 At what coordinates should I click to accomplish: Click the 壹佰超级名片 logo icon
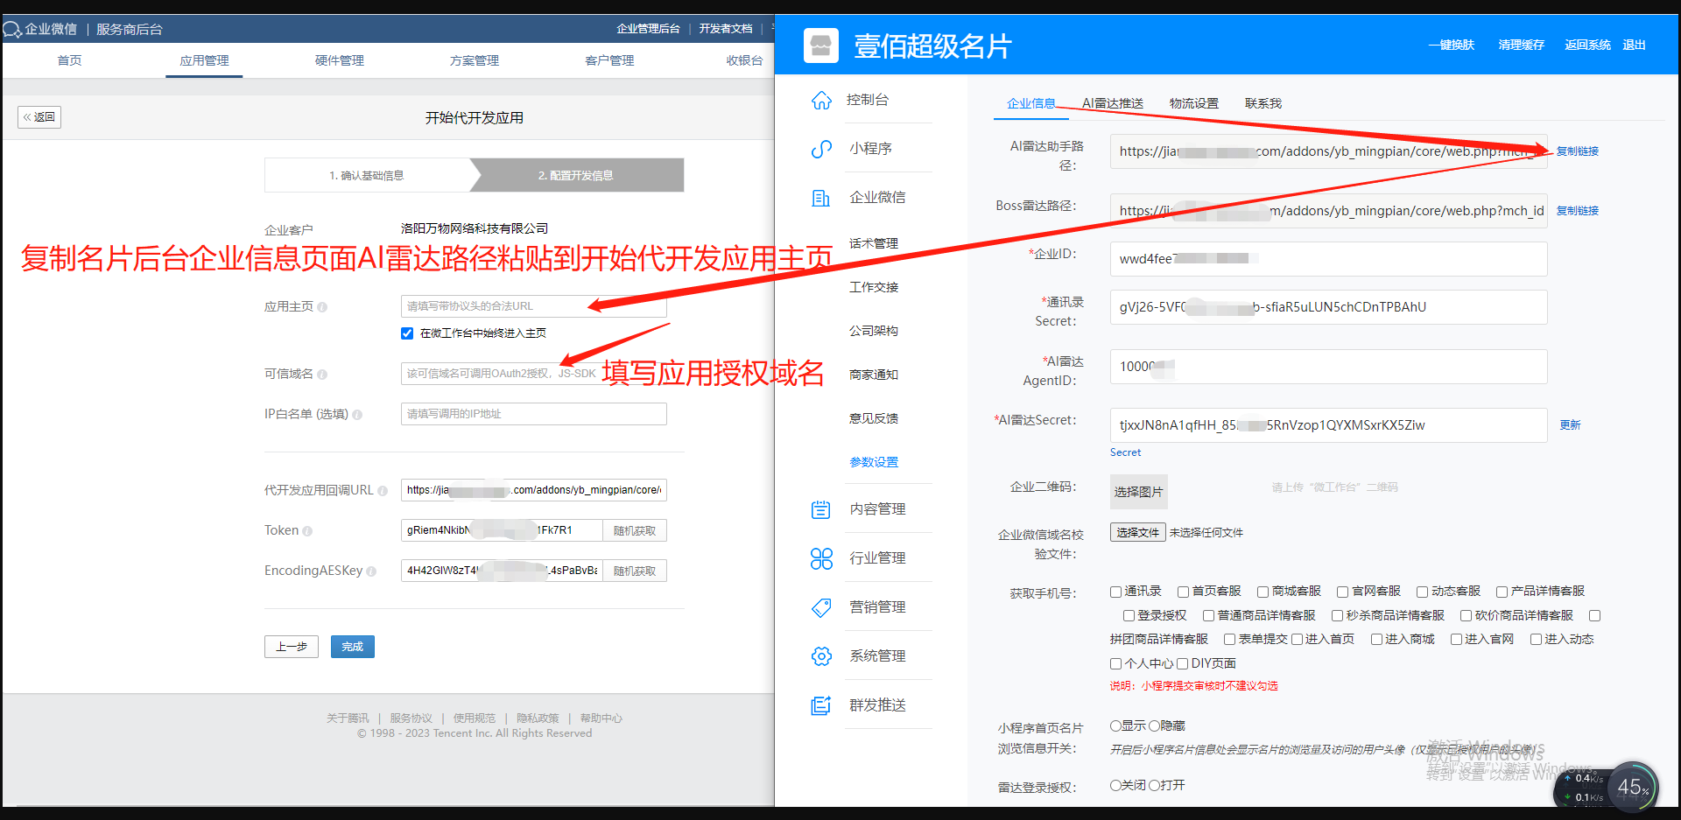pos(821,46)
